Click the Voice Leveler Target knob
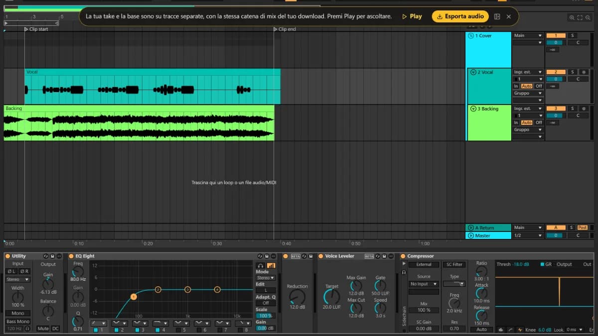 pyautogui.click(x=331, y=297)
